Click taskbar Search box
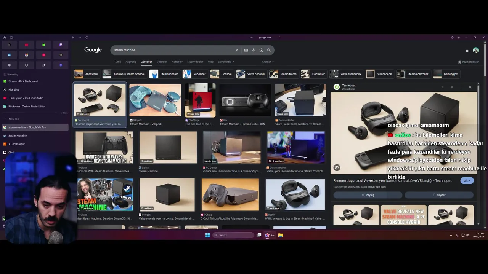 [x=233, y=235]
